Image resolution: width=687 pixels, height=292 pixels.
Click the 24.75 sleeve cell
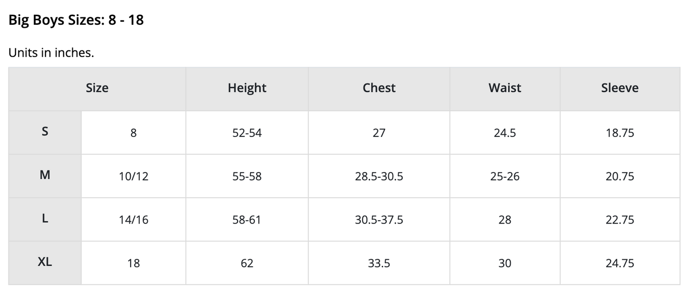pyautogui.click(x=619, y=263)
